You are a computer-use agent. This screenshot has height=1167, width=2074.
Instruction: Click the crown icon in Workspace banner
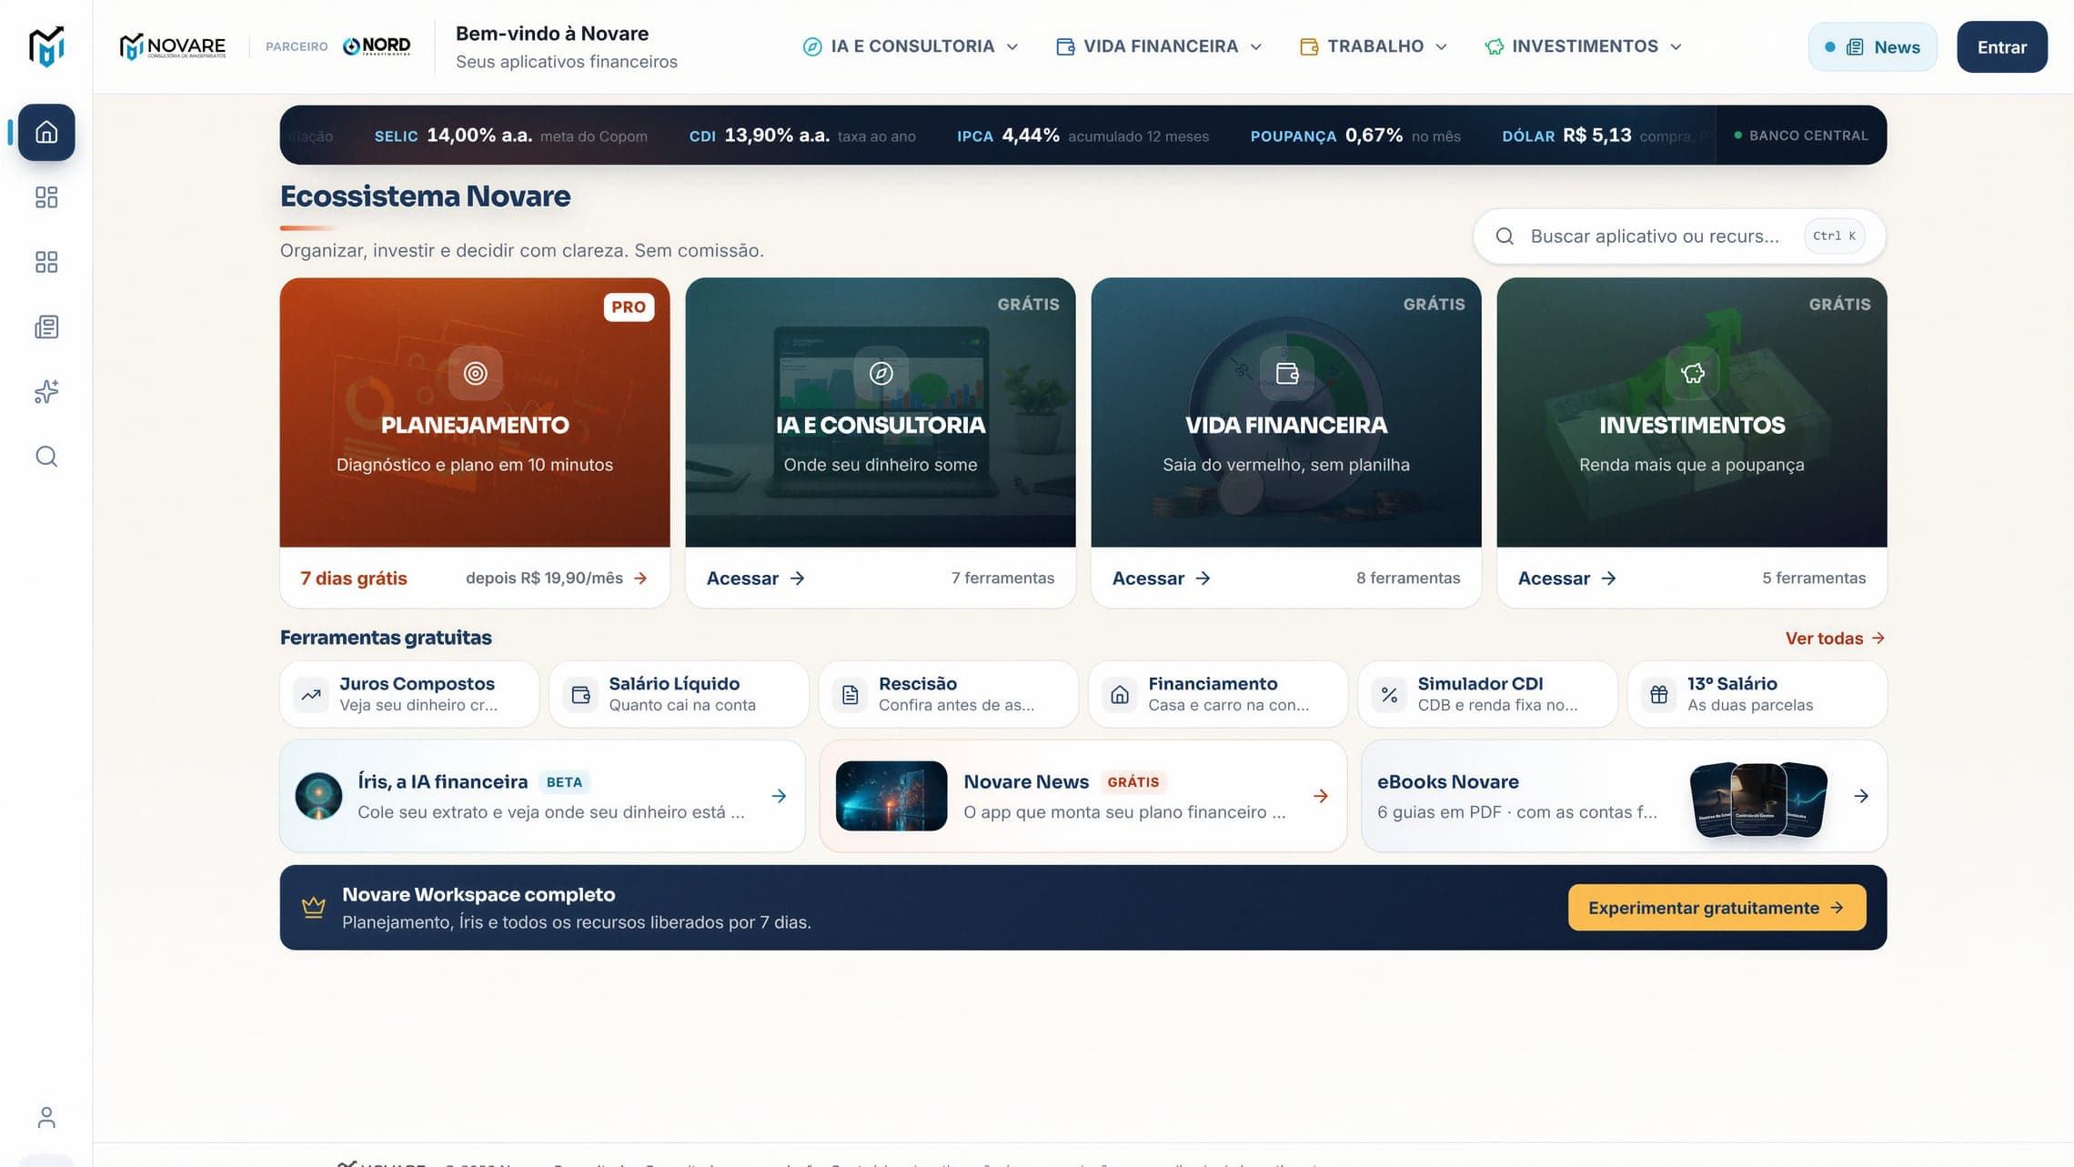click(313, 908)
